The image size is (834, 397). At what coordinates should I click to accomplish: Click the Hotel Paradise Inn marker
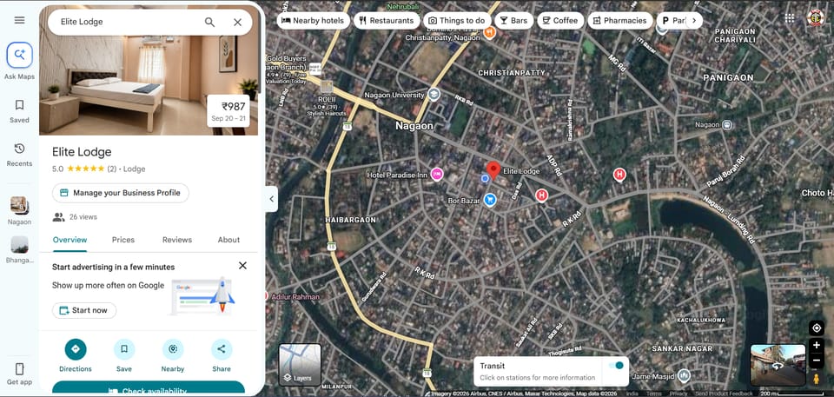click(437, 175)
